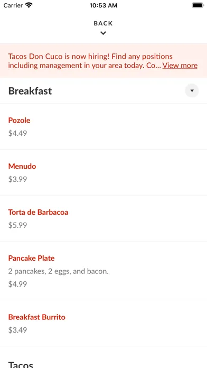Image resolution: width=207 pixels, height=368 pixels.
Task: Tap the Wi-Fi icon in status bar
Action: point(29,5)
